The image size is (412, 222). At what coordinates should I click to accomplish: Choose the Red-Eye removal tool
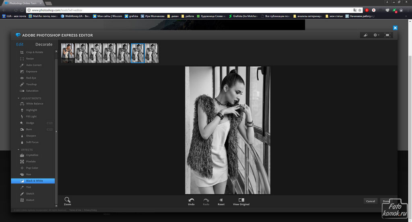(31, 78)
